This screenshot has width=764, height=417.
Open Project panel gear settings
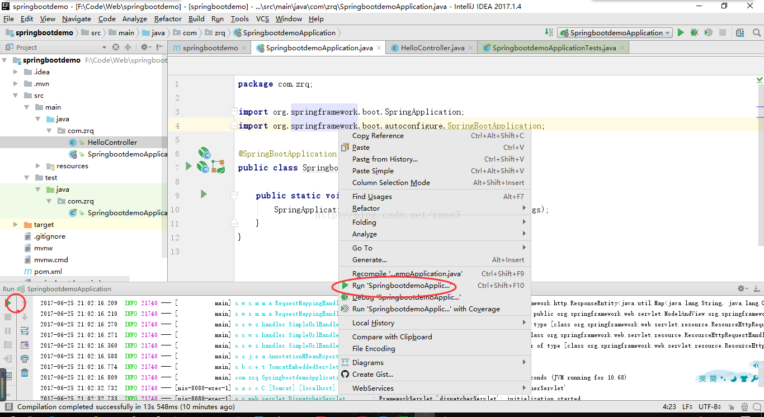(x=145, y=48)
